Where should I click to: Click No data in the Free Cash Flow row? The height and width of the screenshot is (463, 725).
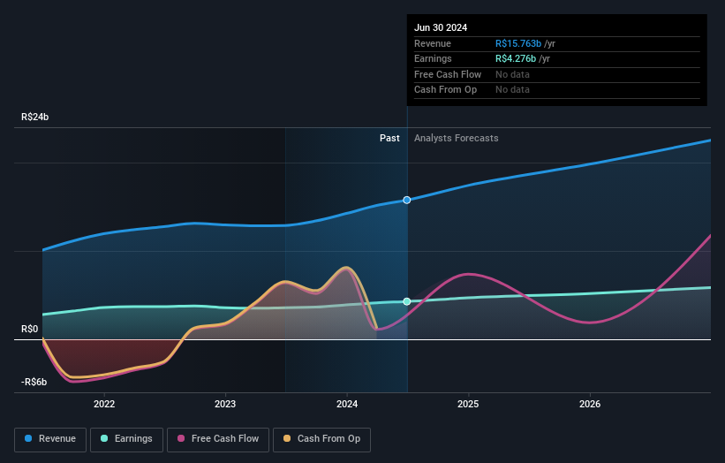pyautogui.click(x=512, y=74)
